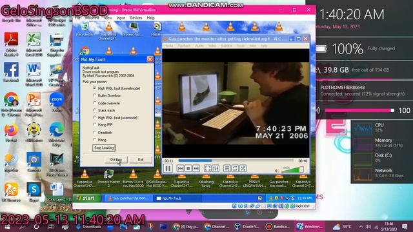Viewport: 413px width, 232px height.
Task: Click the XP start button
Action: (86, 198)
